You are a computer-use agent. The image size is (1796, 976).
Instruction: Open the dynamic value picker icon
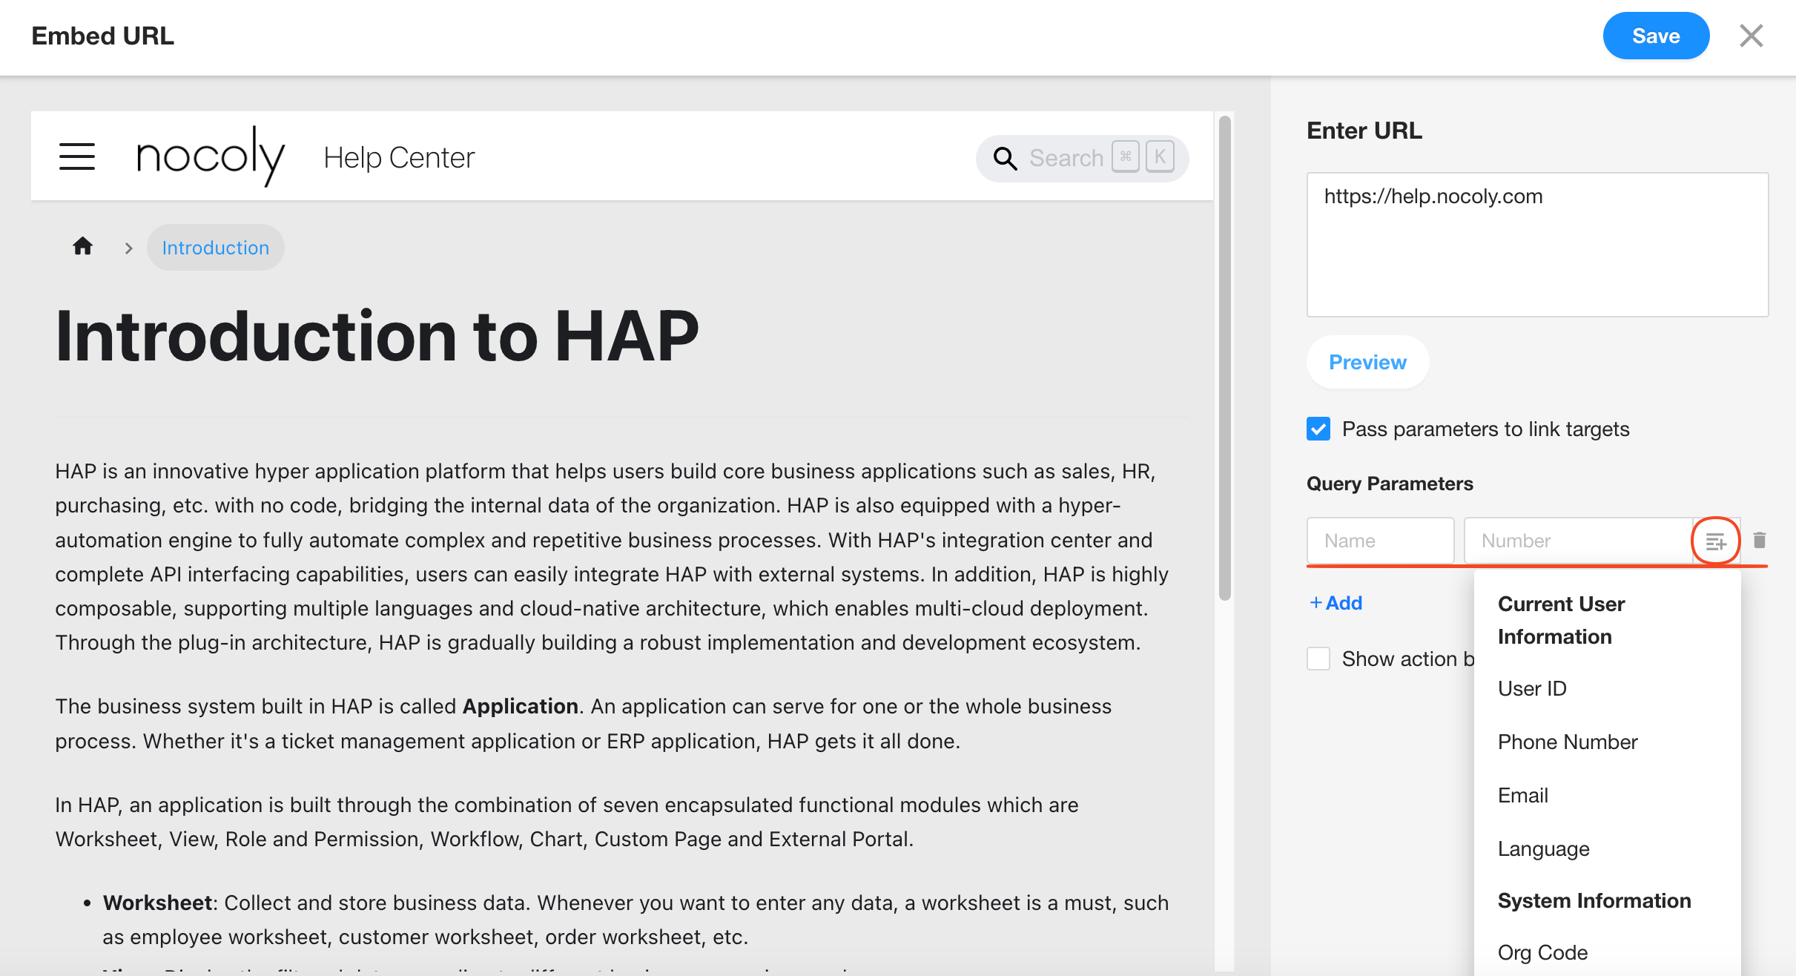pyautogui.click(x=1715, y=541)
